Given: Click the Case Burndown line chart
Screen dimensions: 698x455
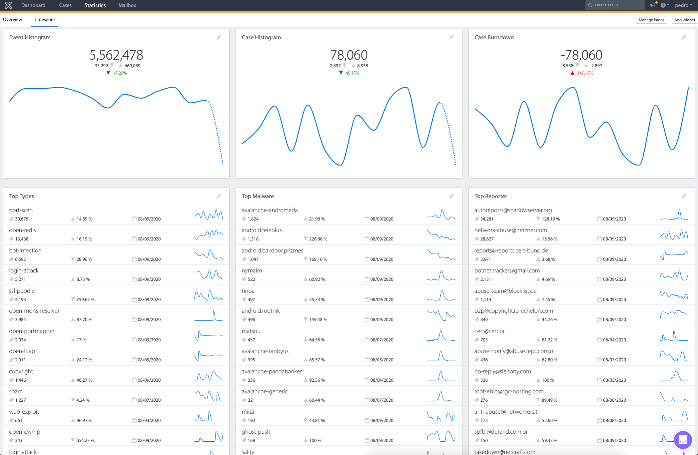Looking at the screenshot, I should (x=581, y=126).
